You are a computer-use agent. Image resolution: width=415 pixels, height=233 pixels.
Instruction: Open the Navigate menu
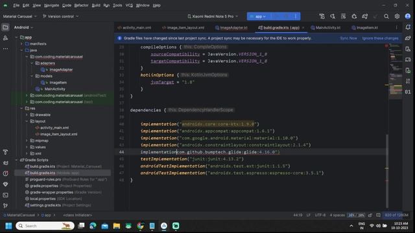pyautogui.click(x=51, y=5)
